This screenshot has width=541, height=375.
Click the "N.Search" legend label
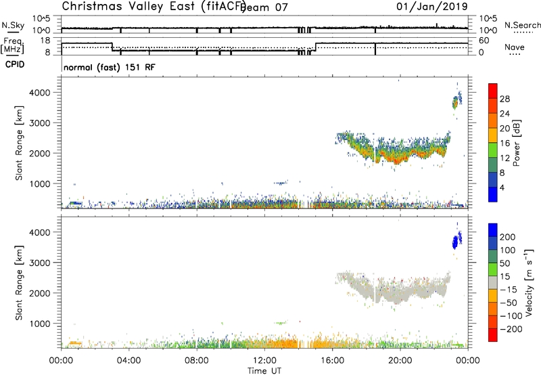pos(522,25)
